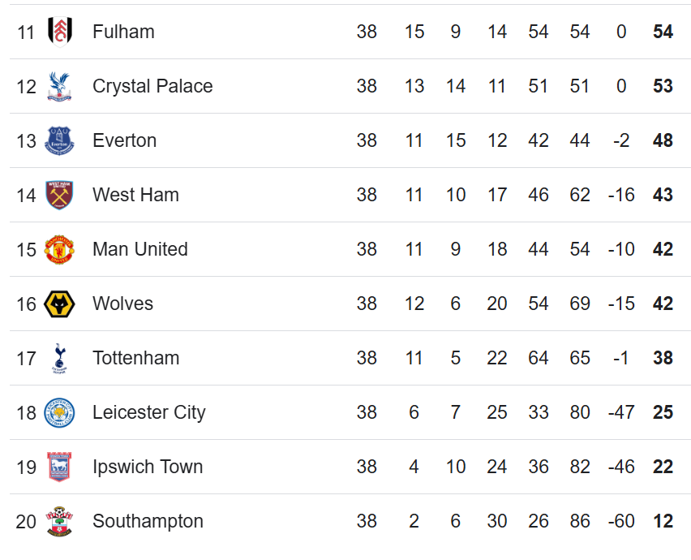Open the Crystal Palace team link
This screenshot has width=691, height=560.
point(152,86)
